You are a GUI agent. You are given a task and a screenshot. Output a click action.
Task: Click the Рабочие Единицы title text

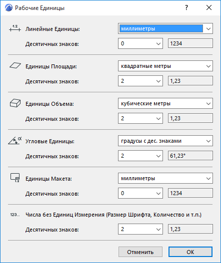[x=39, y=8]
